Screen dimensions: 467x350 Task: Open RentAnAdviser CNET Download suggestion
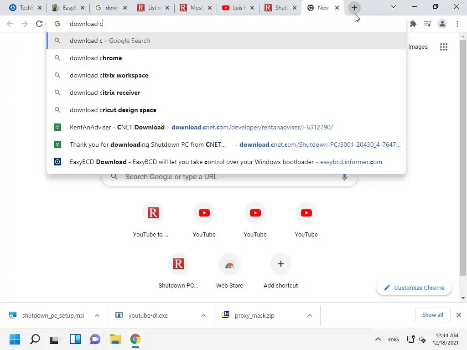pos(226,127)
